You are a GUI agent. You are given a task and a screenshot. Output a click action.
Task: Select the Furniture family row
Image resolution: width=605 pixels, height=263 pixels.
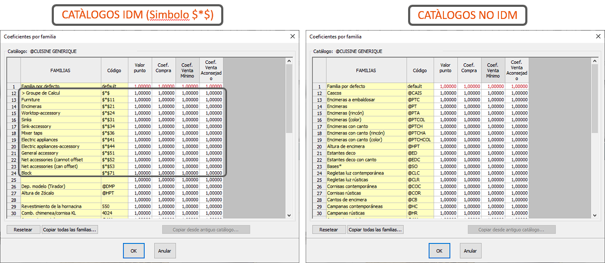60,100
